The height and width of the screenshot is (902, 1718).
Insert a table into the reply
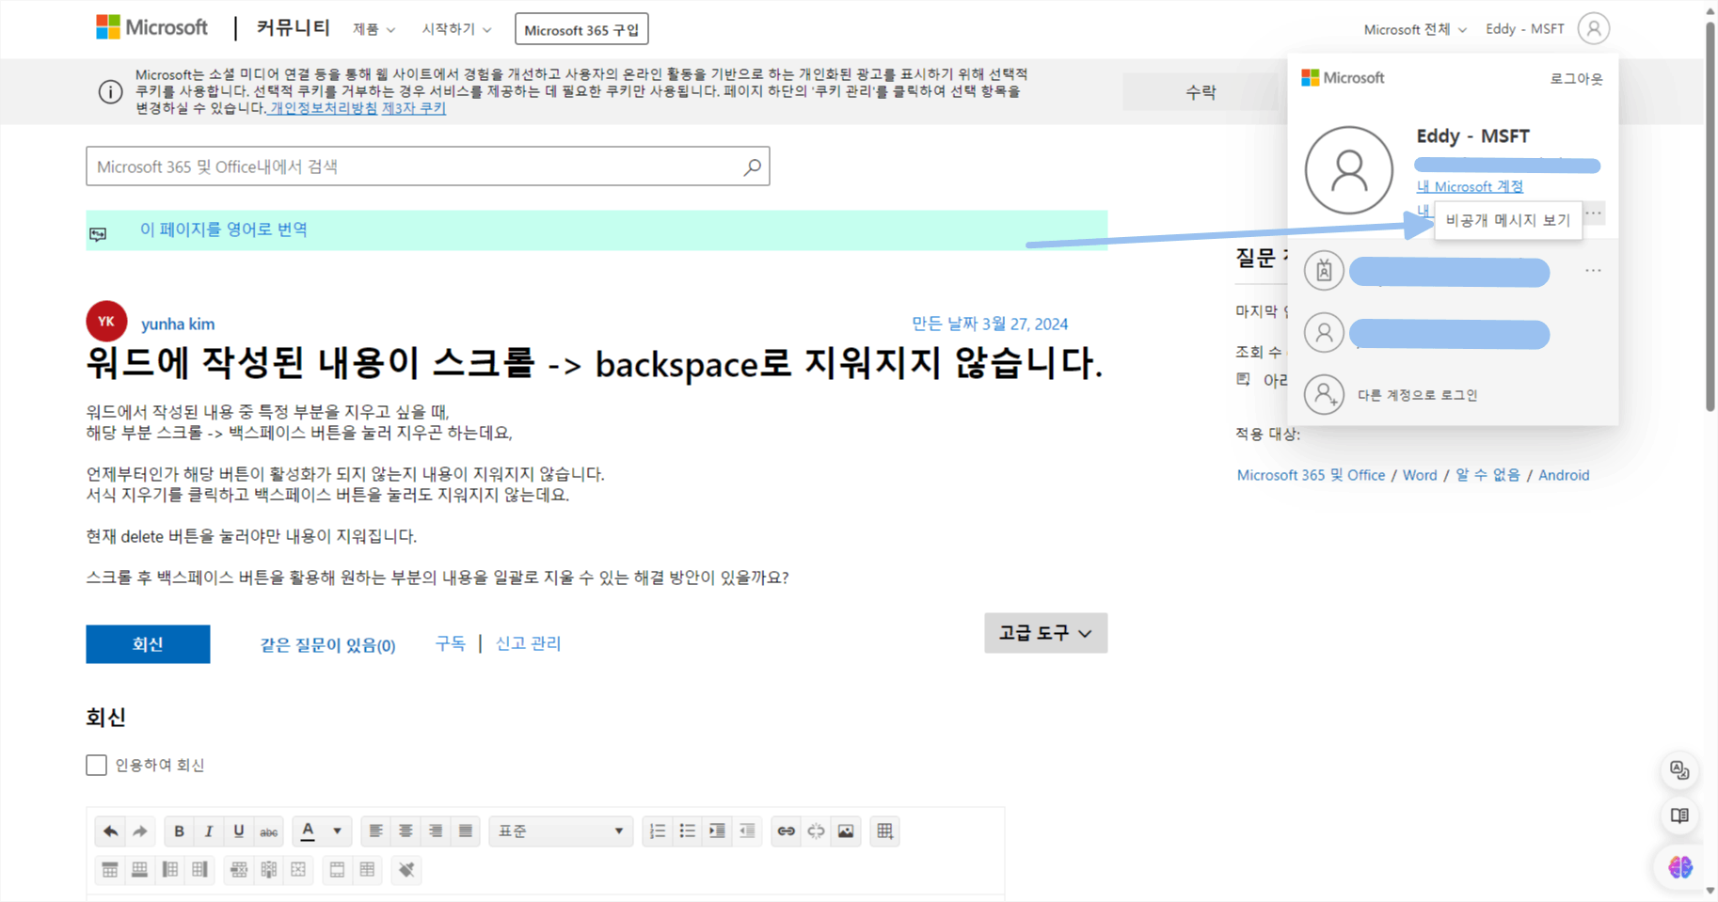pos(884,831)
